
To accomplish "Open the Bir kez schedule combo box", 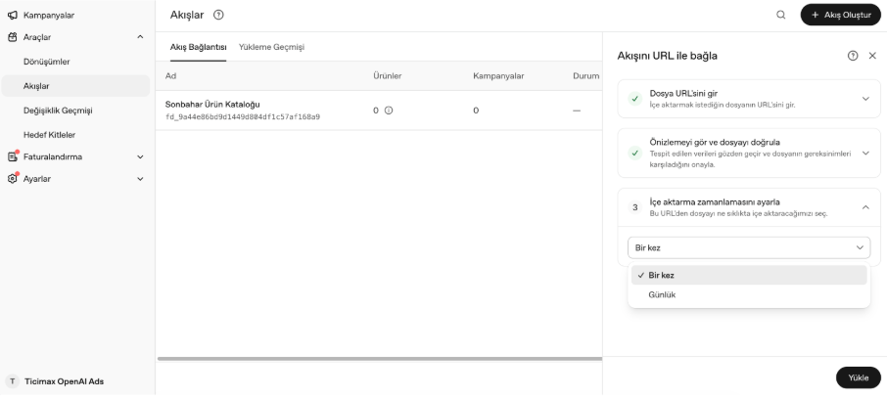I will (749, 247).
